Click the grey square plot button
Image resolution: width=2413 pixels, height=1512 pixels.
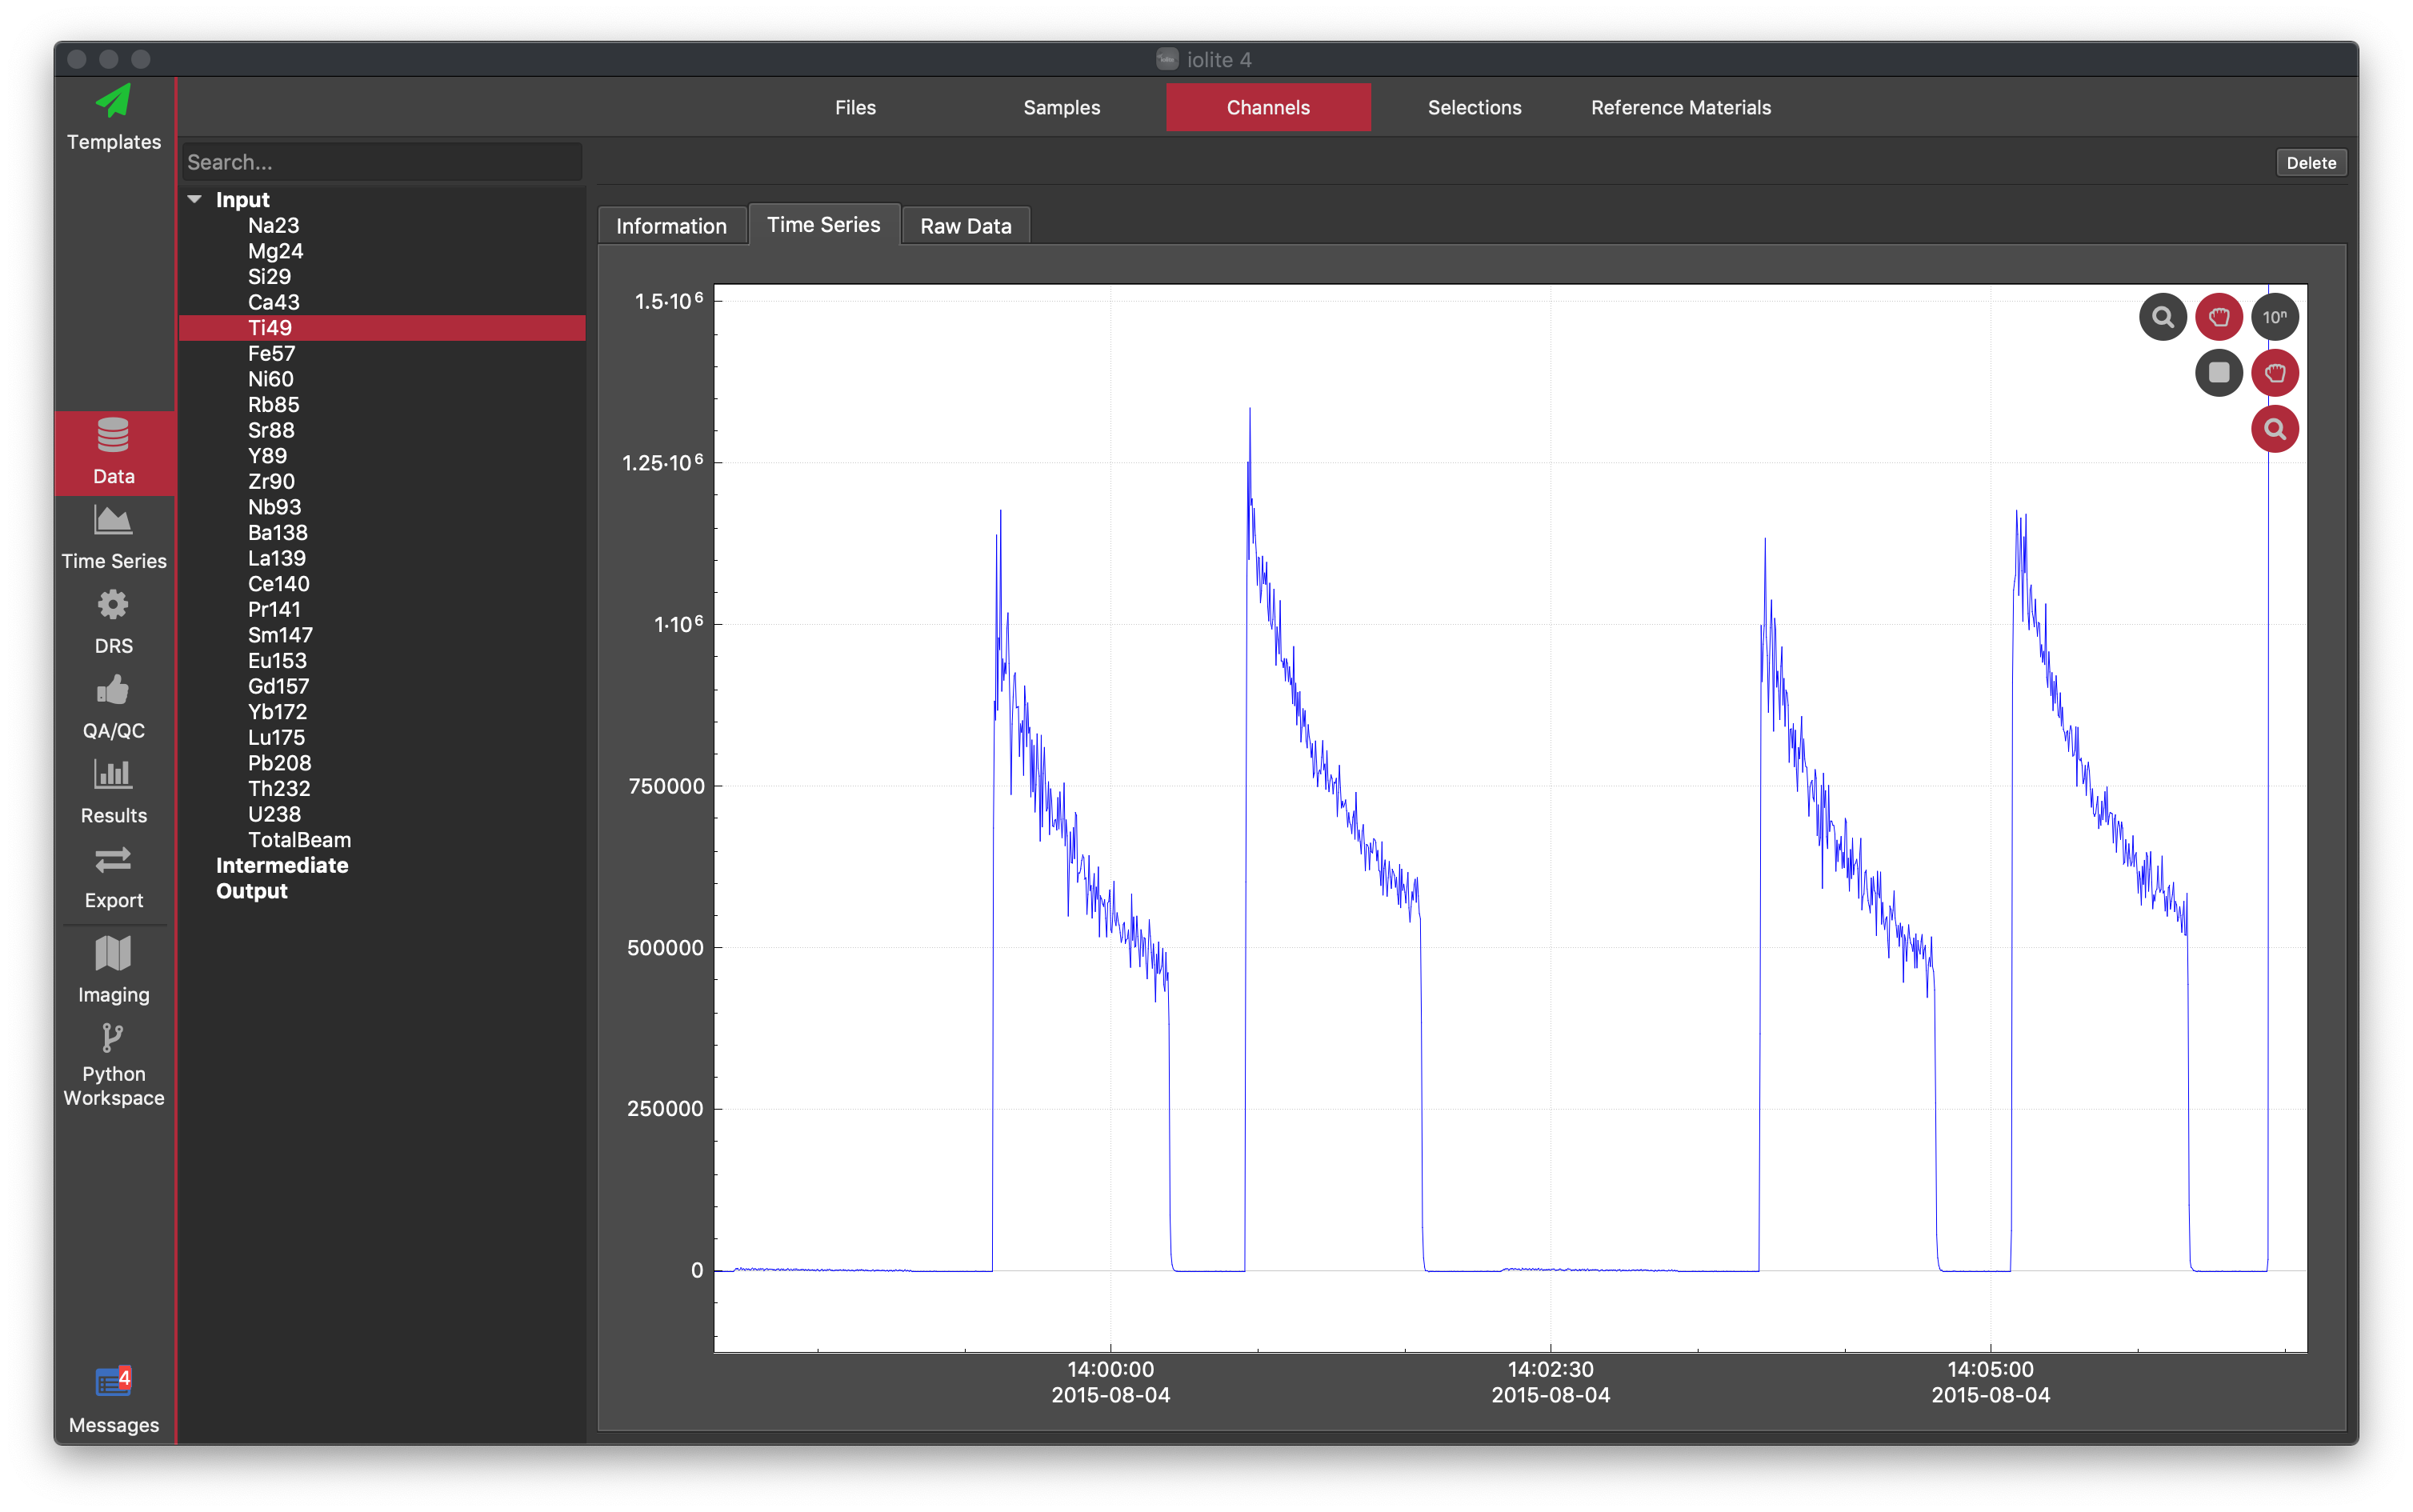[2218, 373]
